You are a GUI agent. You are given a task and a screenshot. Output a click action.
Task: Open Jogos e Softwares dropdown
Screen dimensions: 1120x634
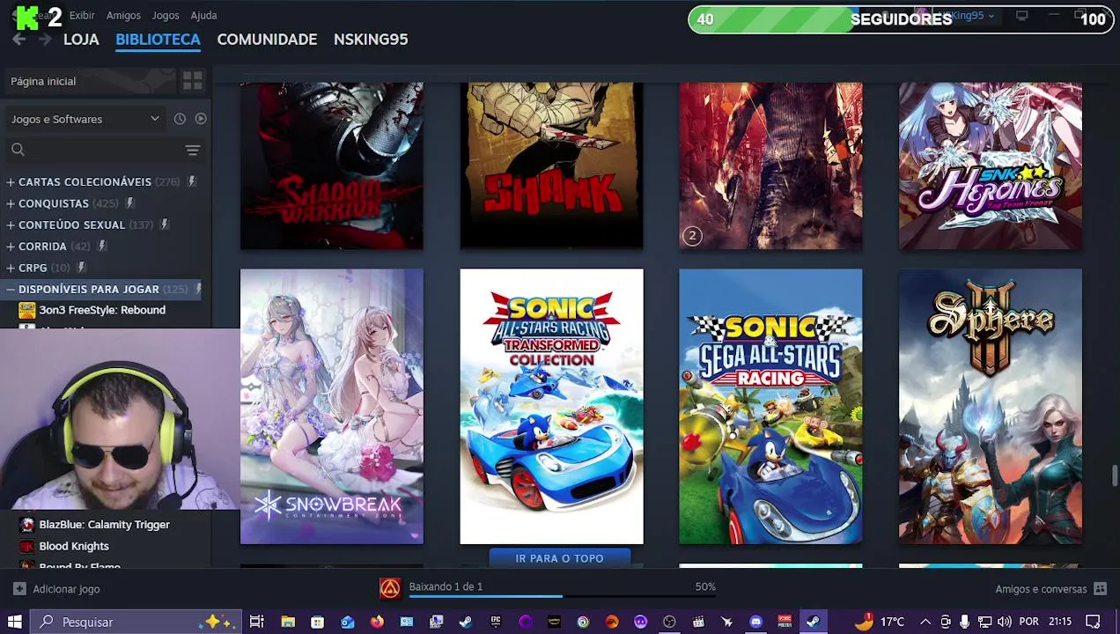[x=85, y=119]
